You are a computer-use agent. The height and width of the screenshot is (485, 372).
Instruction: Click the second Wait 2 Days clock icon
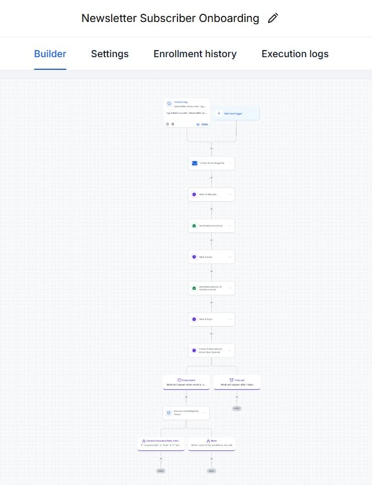[194, 319]
